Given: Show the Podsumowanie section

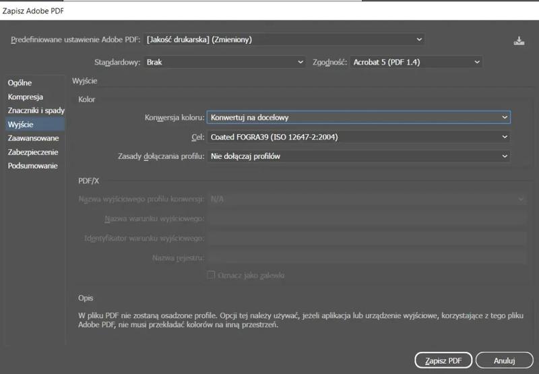Looking at the screenshot, I should tap(32, 166).
